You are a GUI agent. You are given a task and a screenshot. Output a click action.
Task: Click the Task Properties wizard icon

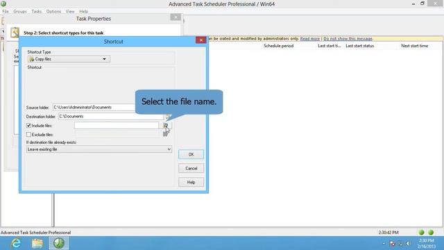15,33
